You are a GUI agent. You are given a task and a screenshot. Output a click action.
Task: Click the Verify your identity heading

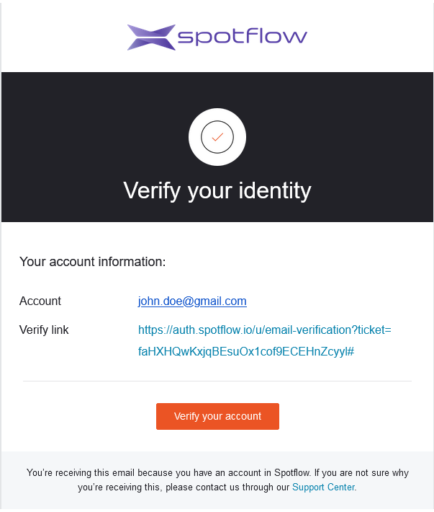217,190
